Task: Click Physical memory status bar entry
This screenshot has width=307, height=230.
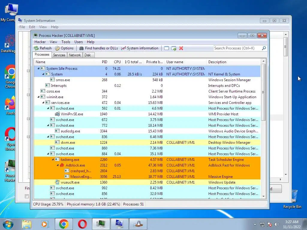Action: tap(94, 204)
